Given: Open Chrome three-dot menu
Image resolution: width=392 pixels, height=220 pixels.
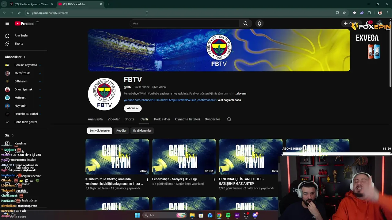Looking at the screenshot, I should coord(387,13).
